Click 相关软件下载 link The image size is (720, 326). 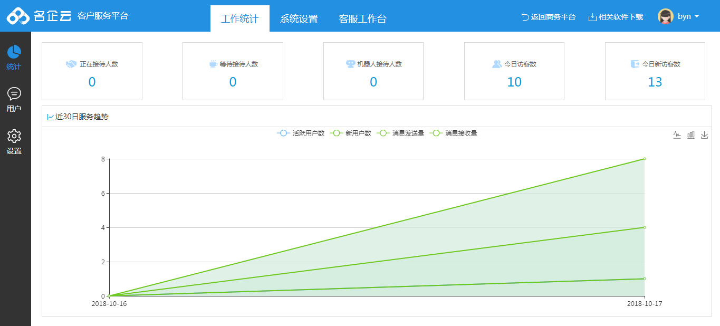point(616,17)
